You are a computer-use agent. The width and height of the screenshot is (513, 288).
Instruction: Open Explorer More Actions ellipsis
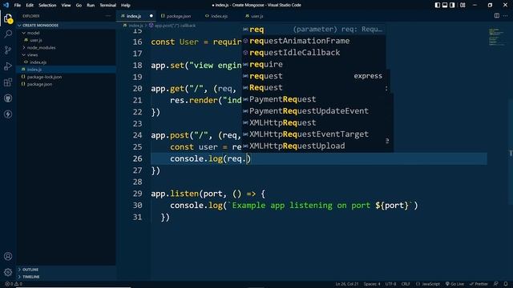point(107,16)
